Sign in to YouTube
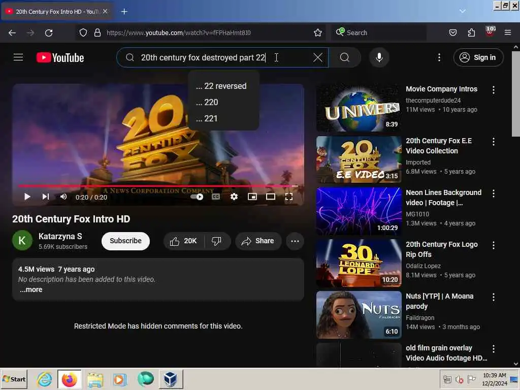 click(478, 57)
